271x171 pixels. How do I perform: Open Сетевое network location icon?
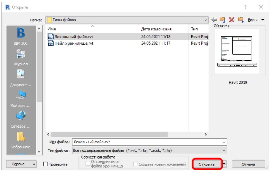coord(21,116)
